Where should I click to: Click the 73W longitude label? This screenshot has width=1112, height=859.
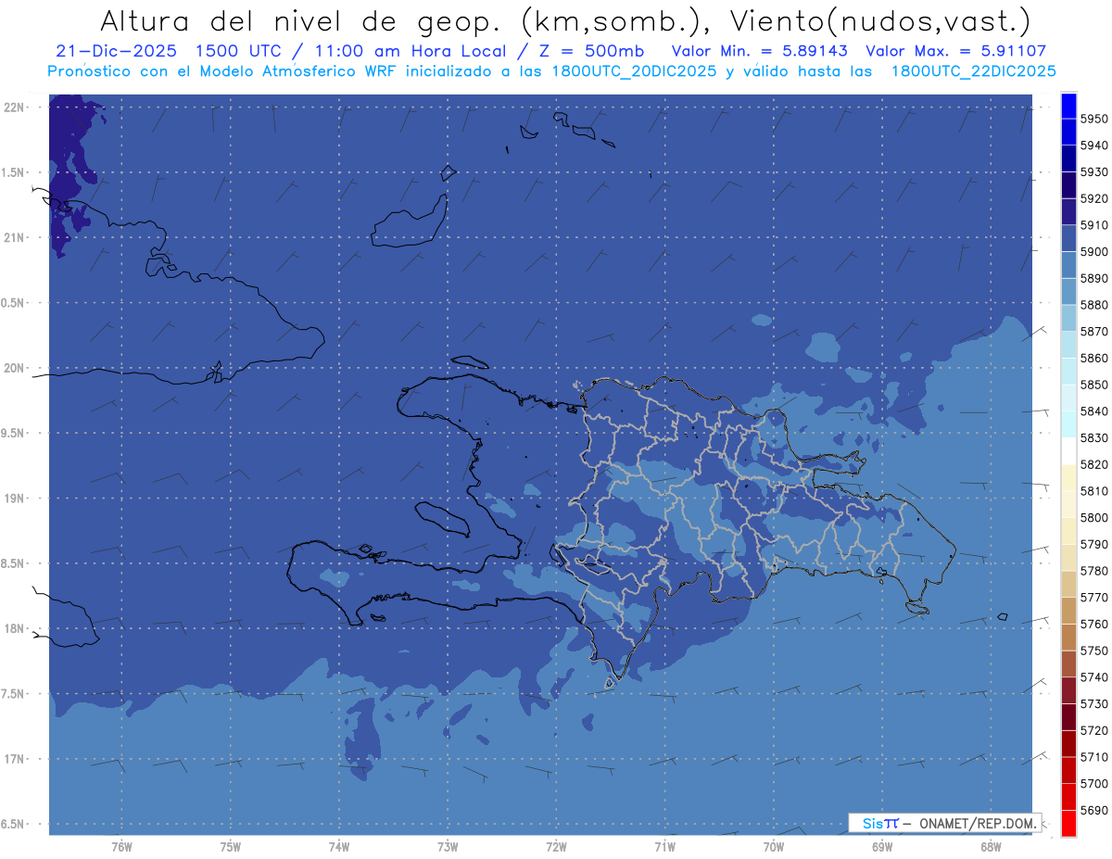448,847
